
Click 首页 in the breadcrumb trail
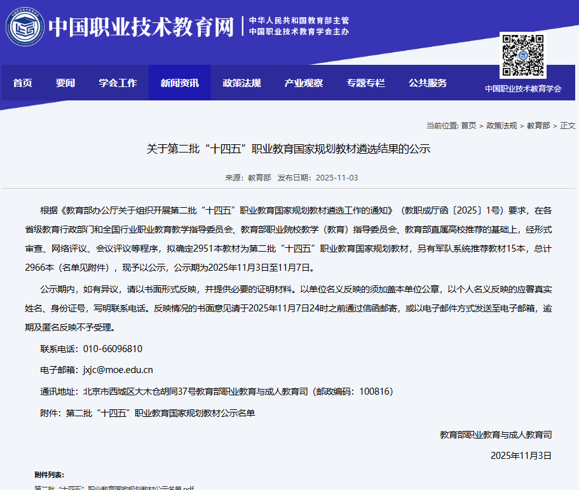pos(468,126)
